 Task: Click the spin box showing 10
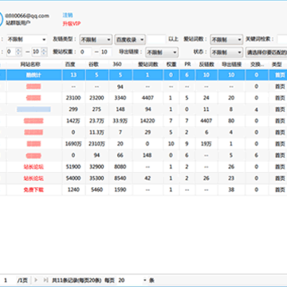coord(39,52)
